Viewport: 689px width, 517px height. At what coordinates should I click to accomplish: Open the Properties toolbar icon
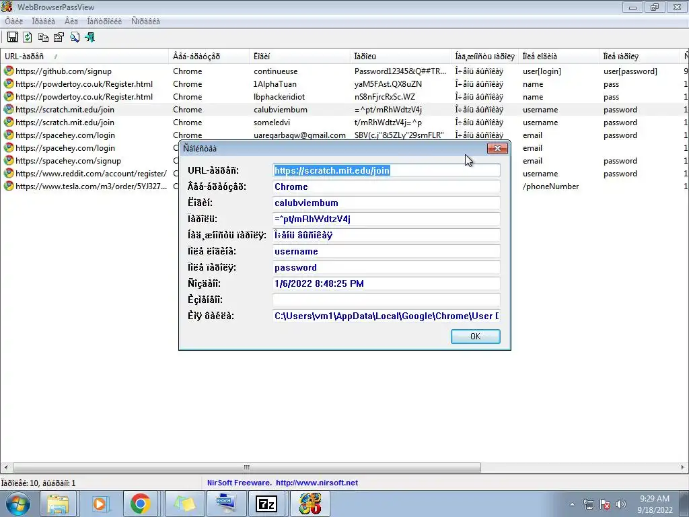[59, 38]
